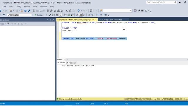Viewport: 188px width, 106px height.
Task: Click Display Estimated Execution Plan icon
Action: (53, 15)
